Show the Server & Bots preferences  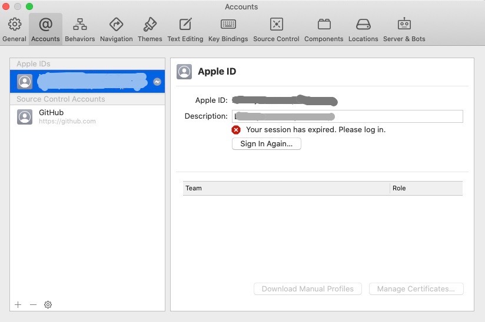tap(404, 29)
